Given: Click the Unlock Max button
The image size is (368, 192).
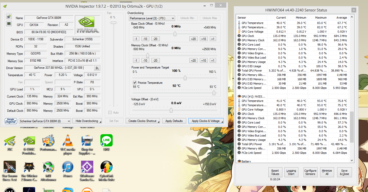Looking at the screenshot, I should (210, 18).
